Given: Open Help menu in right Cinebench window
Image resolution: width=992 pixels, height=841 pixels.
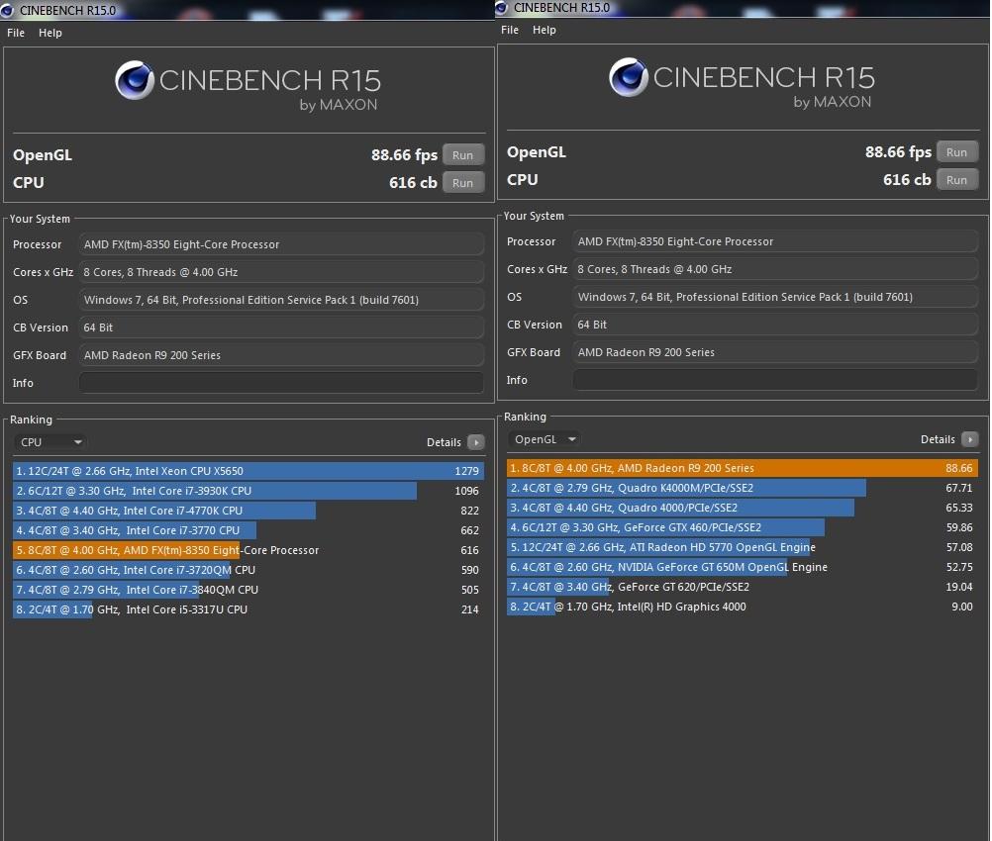Looking at the screenshot, I should click(x=545, y=30).
